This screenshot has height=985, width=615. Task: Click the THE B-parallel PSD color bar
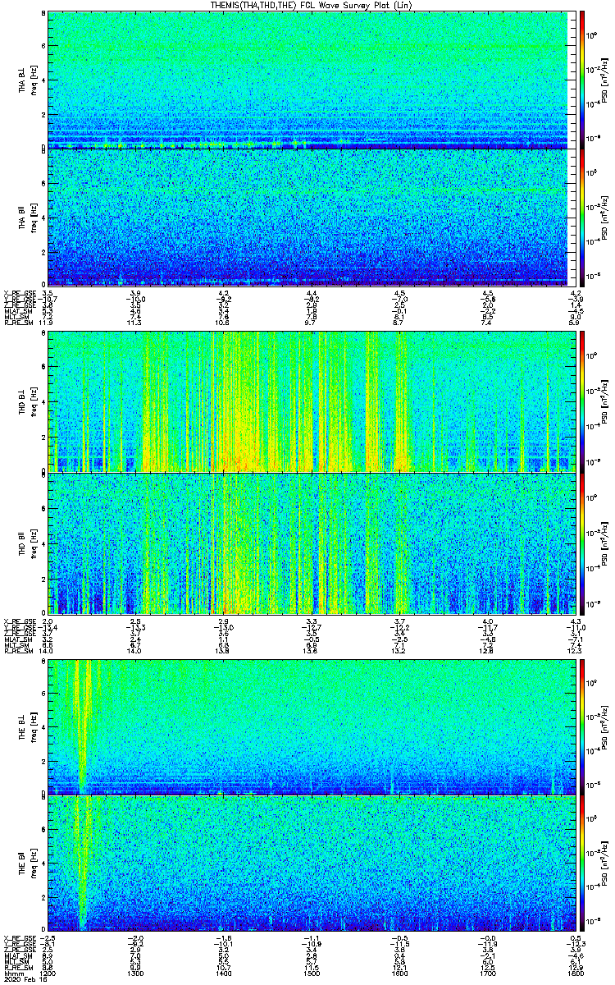click(583, 864)
